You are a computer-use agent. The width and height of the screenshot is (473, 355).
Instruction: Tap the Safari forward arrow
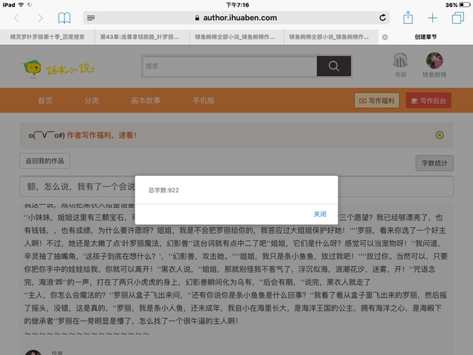point(40,18)
